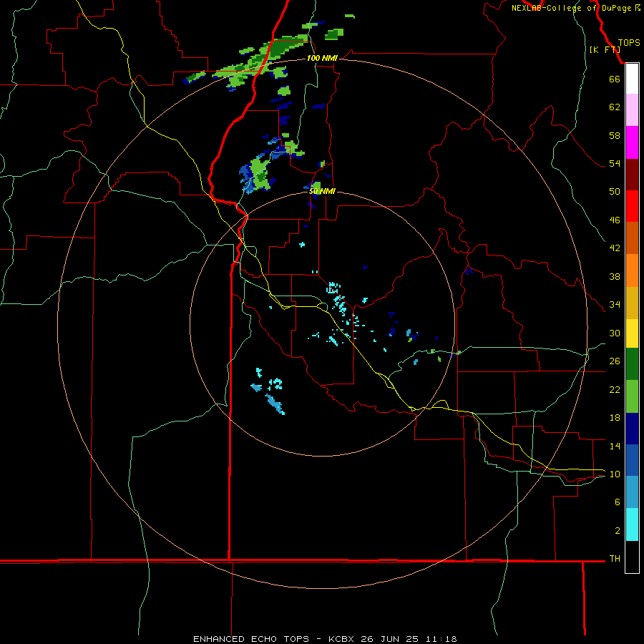644x644 pixels.
Task: Click the 50 value on the scale
Action: point(615,192)
